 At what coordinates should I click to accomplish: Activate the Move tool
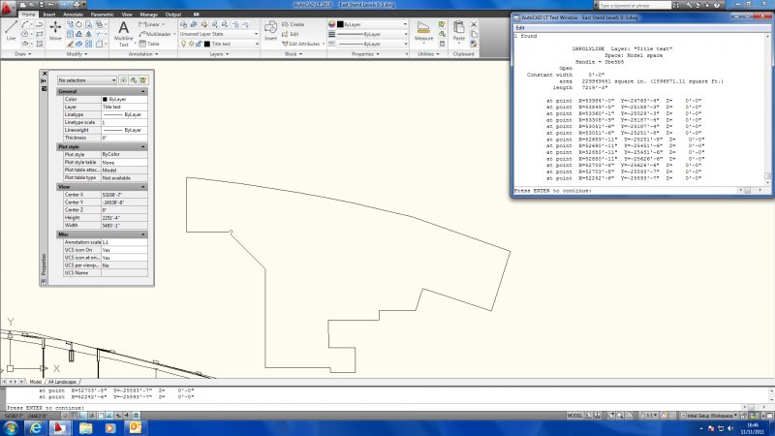(x=55, y=31)
